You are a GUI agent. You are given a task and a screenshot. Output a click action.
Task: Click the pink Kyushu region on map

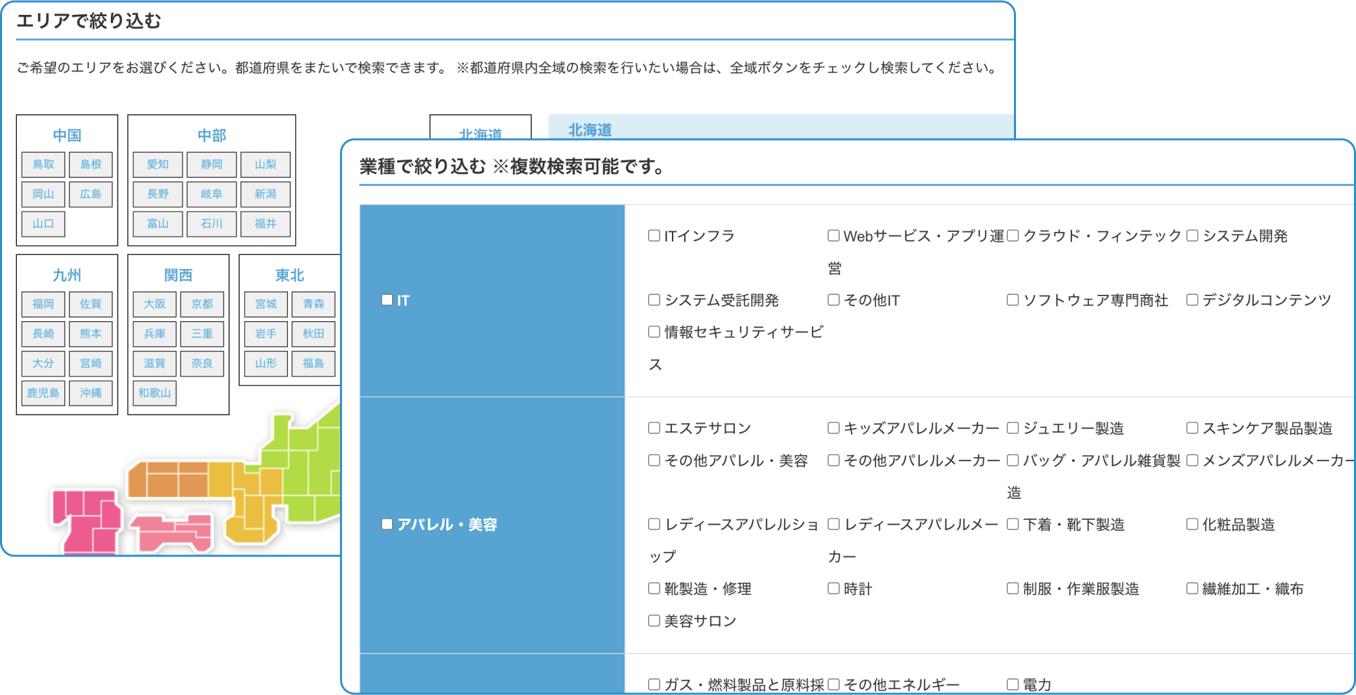click(87, 522)
